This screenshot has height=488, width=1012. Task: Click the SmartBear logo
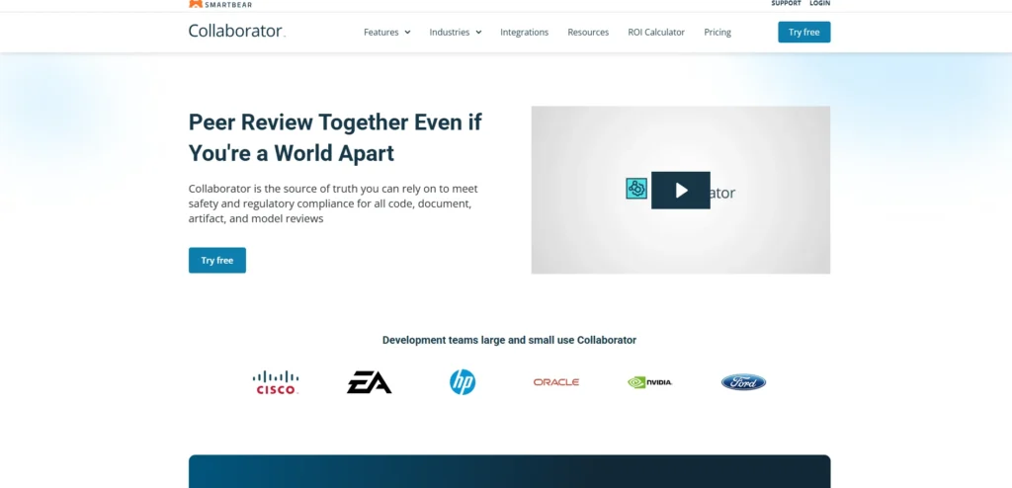220,4
